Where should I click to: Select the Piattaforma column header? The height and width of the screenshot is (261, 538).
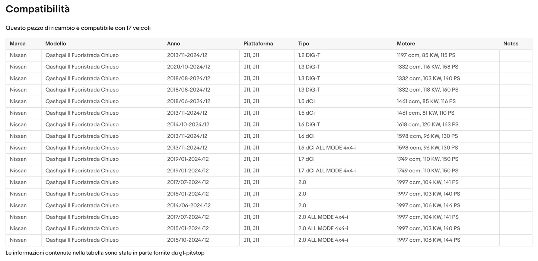coord(258,44)
